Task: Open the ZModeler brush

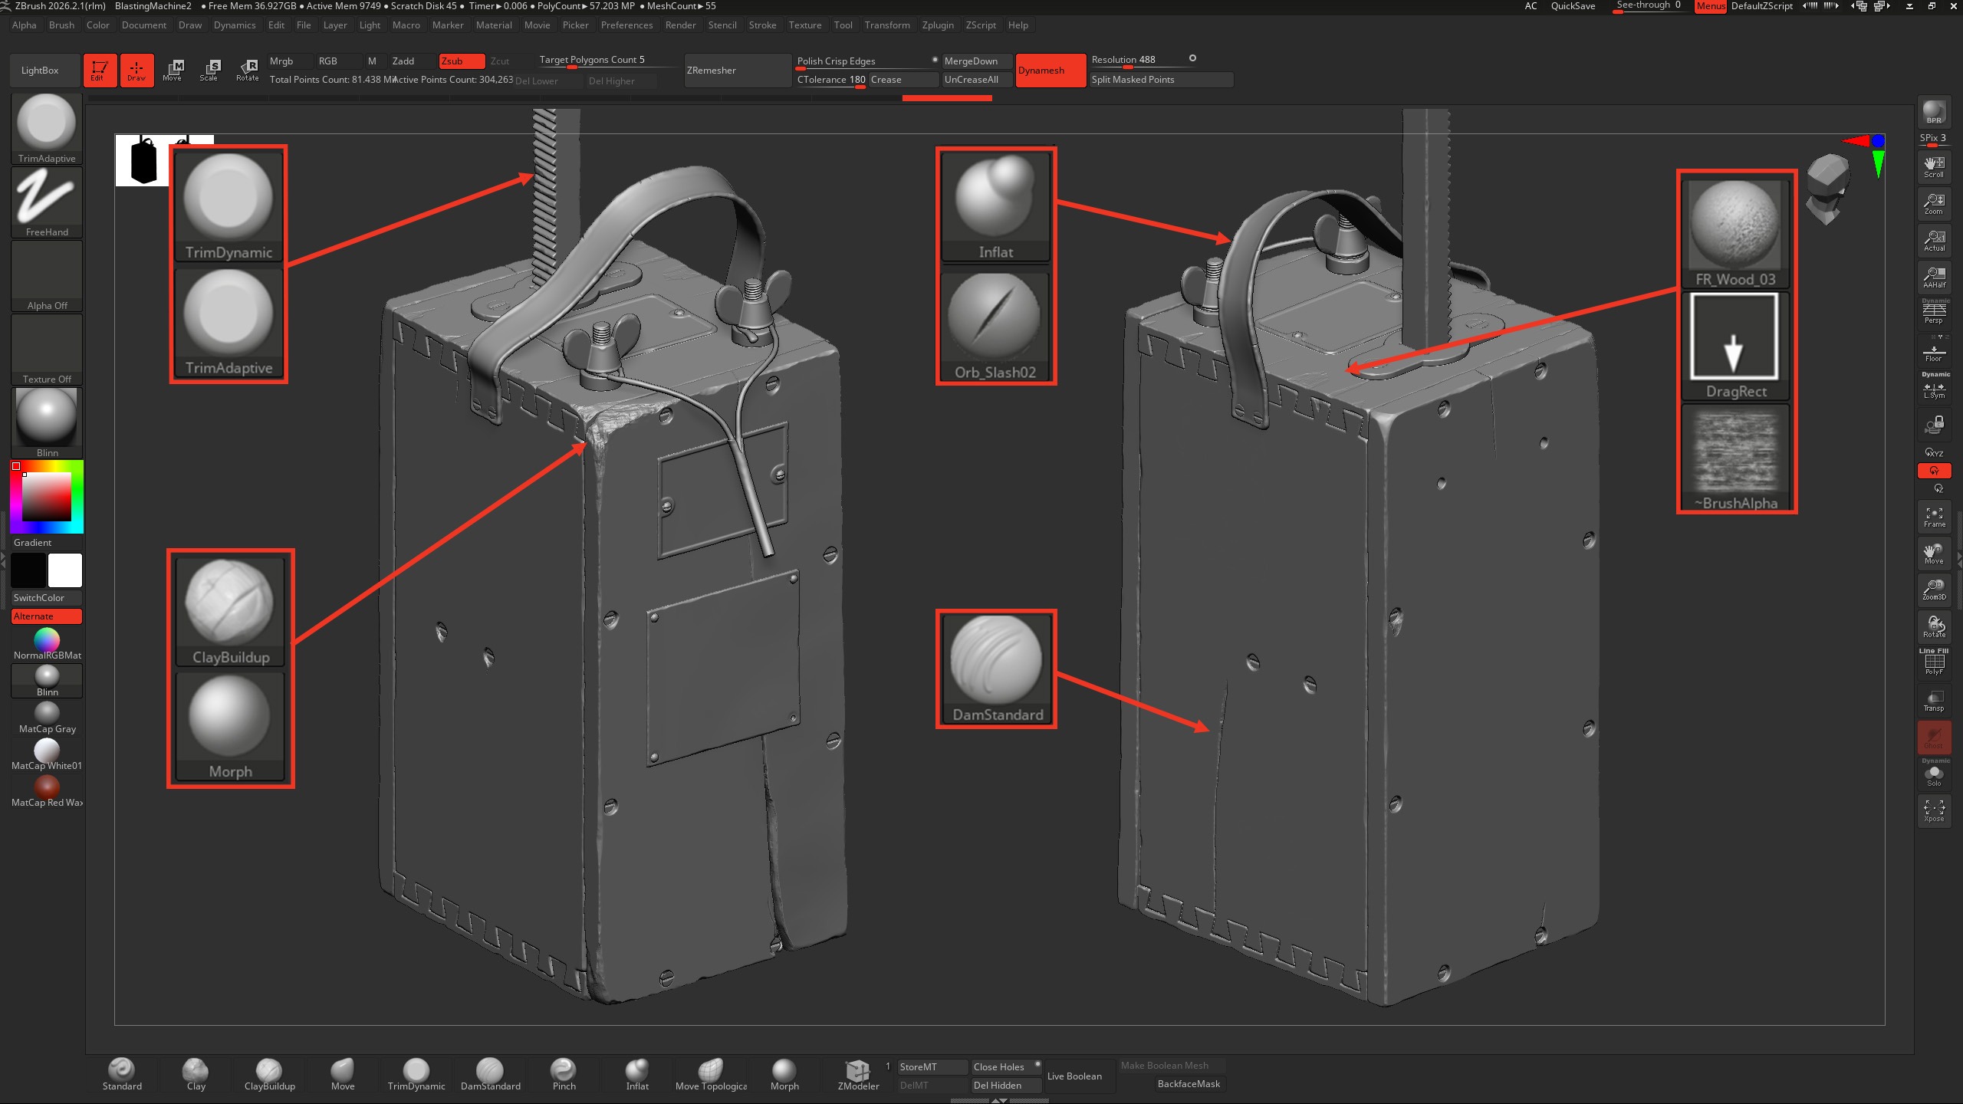Action: pos(858,1074)
